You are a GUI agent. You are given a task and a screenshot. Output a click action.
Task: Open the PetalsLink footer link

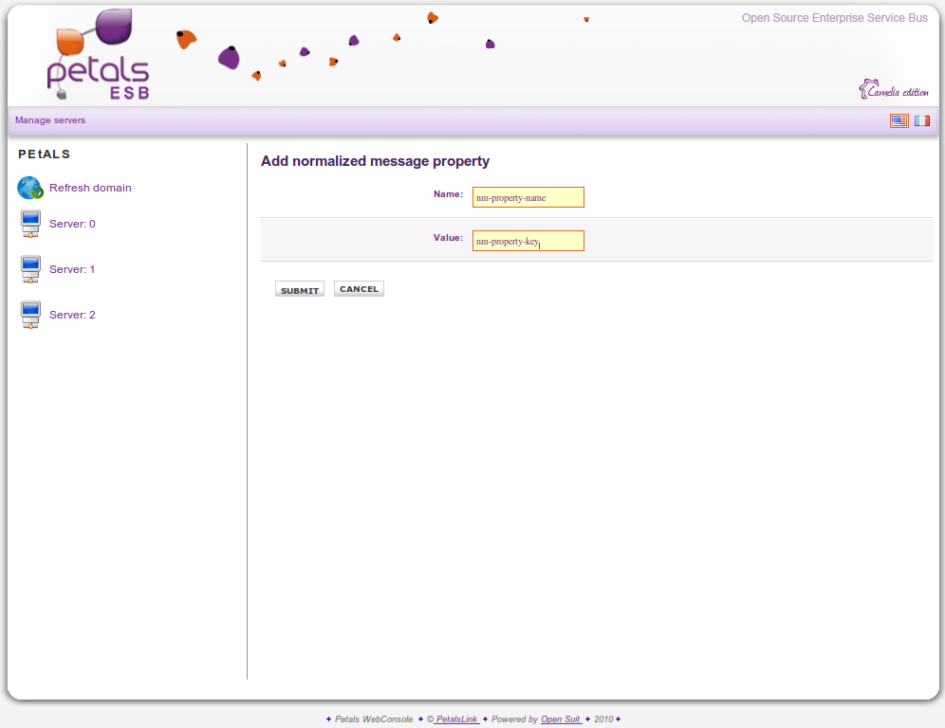(456, 719)
